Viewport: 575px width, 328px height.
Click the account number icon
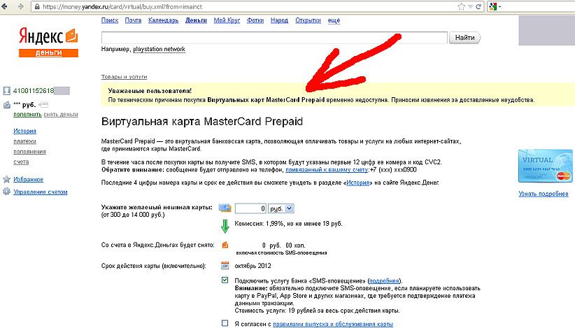pos(6,90)
